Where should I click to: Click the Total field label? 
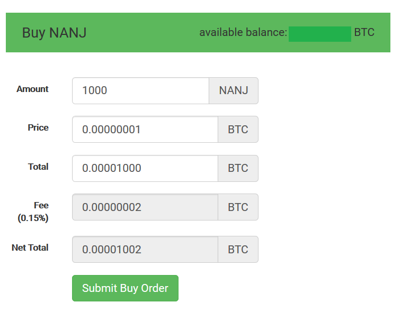[38, 167]
